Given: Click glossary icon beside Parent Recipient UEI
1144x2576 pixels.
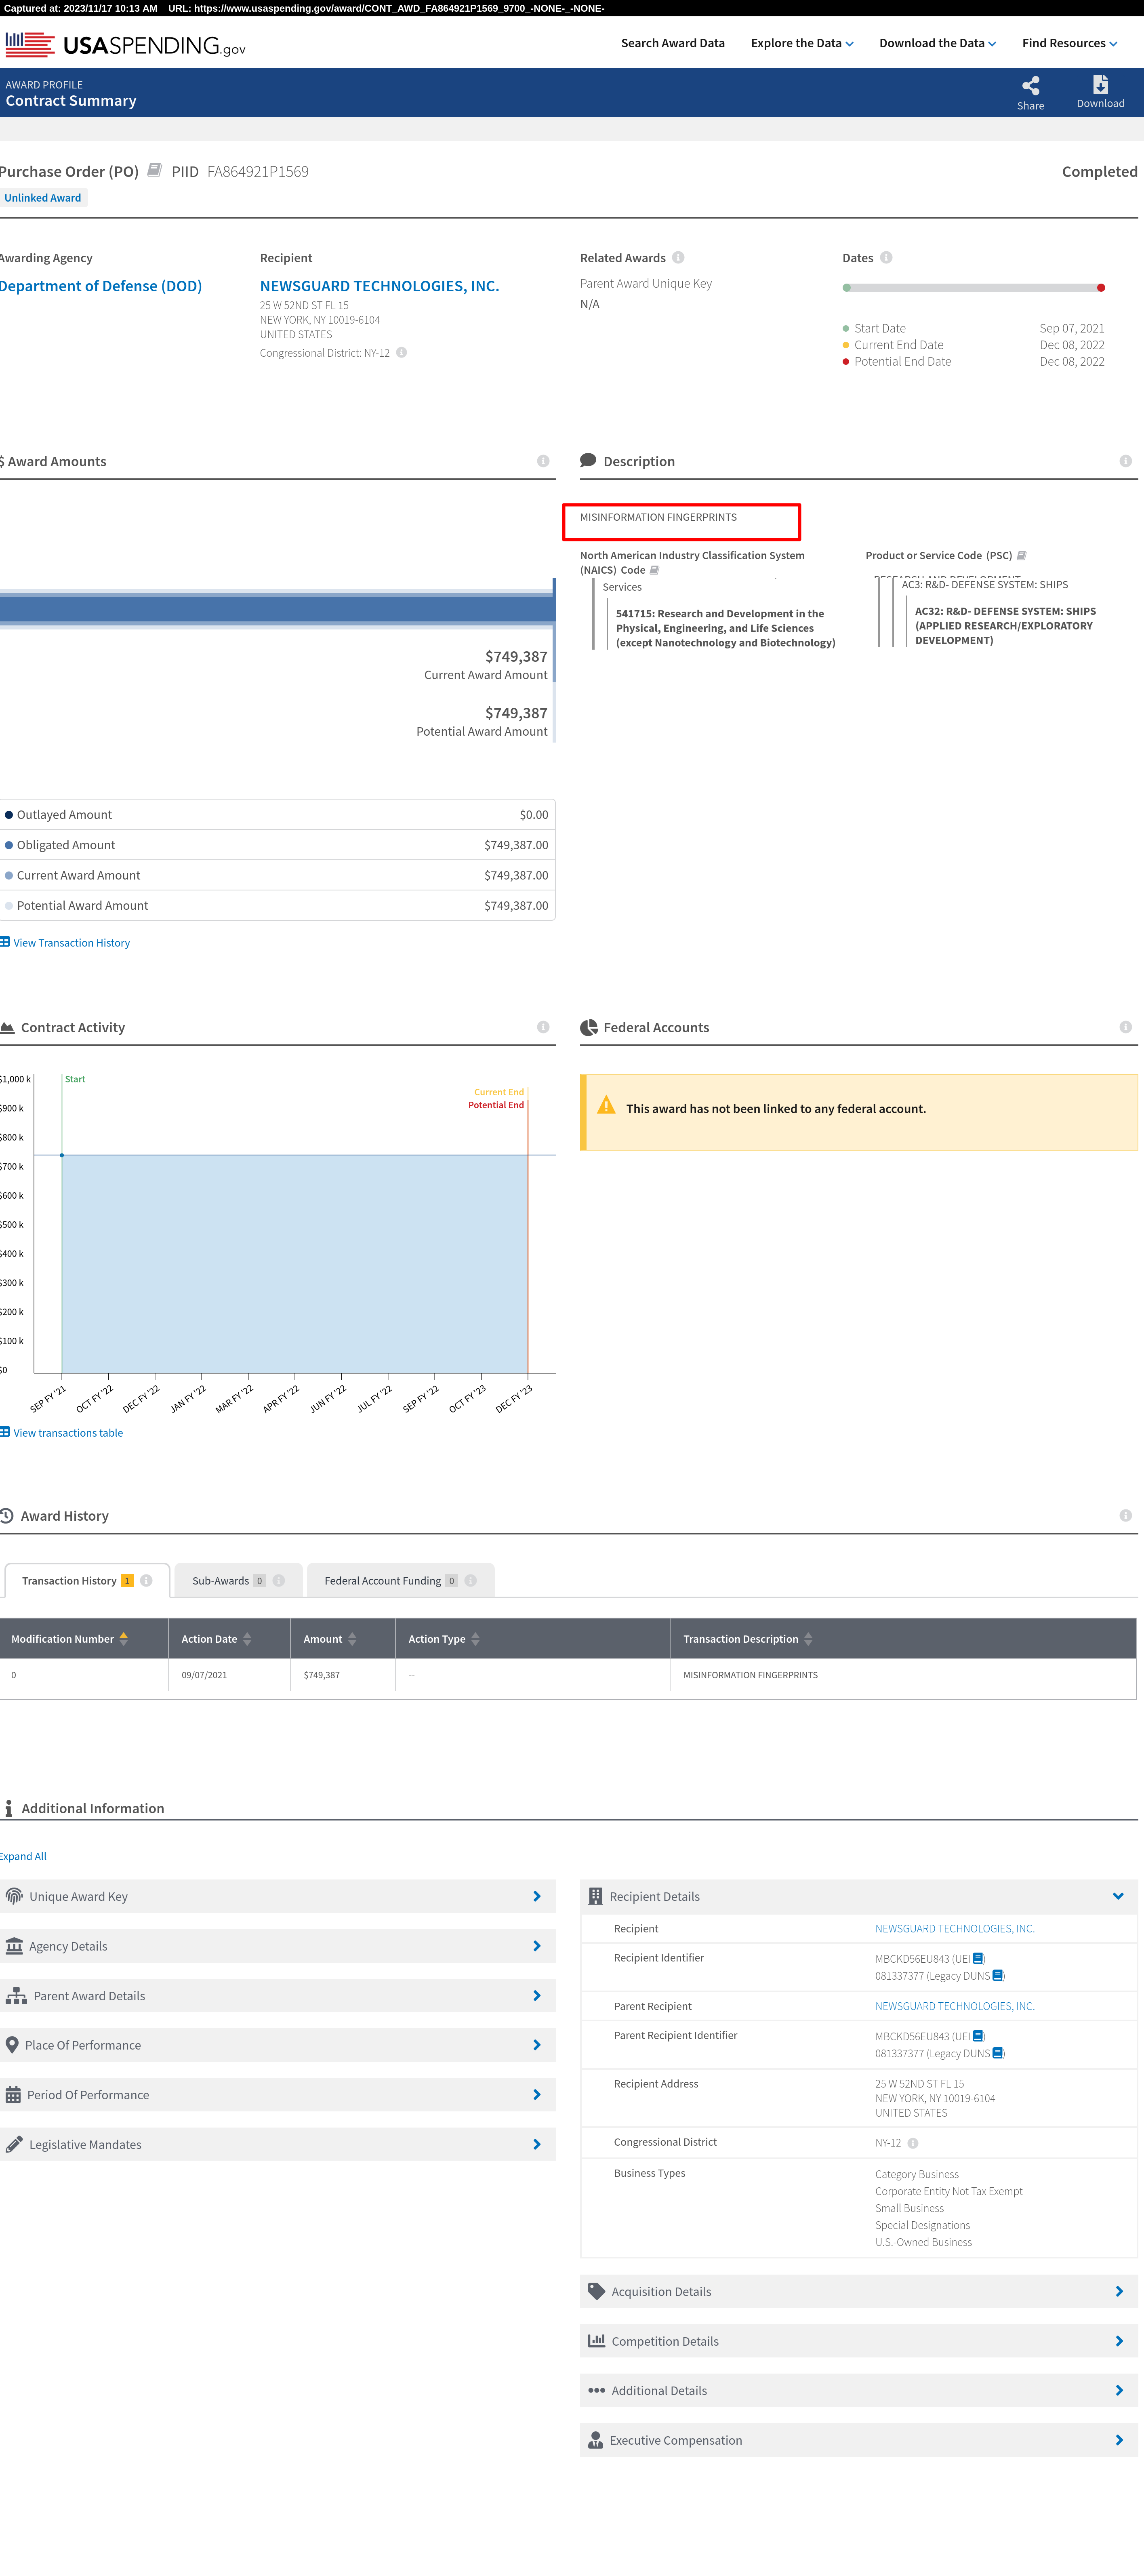Looking at the screenshot, I should click(x=978, y=2036).
